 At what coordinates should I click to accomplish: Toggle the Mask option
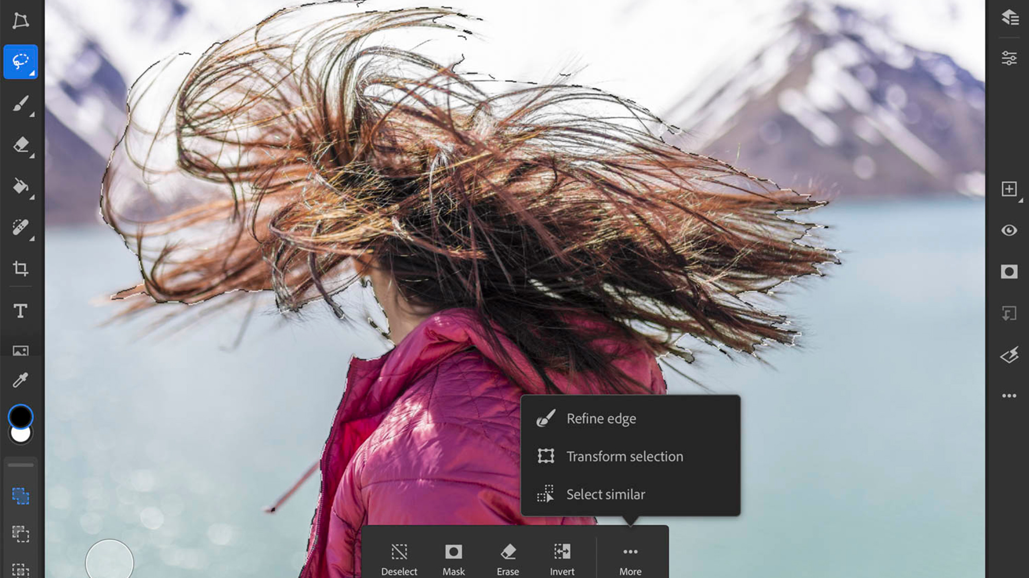coord(452,557)
